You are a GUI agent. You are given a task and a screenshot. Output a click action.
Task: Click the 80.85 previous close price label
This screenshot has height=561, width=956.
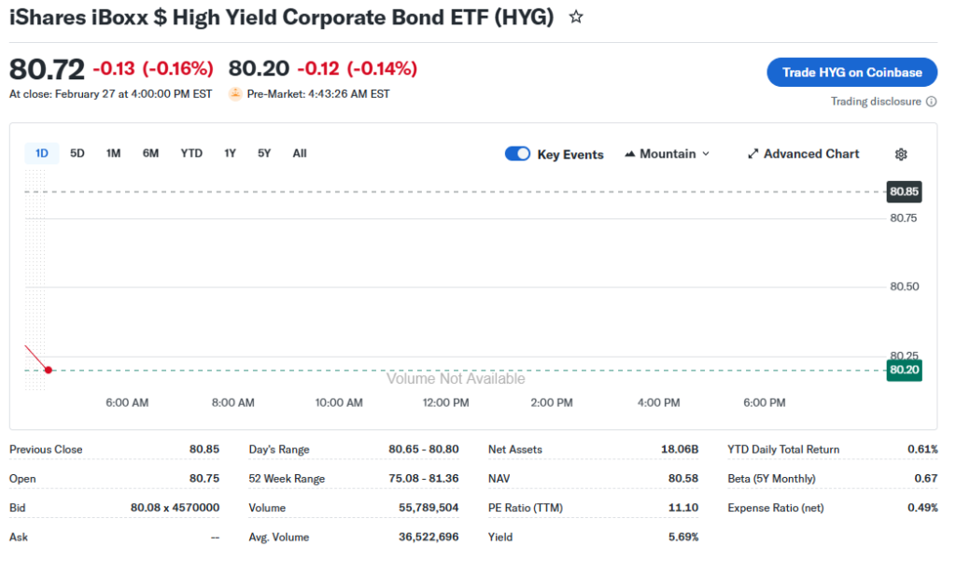[x=904, y=192]
